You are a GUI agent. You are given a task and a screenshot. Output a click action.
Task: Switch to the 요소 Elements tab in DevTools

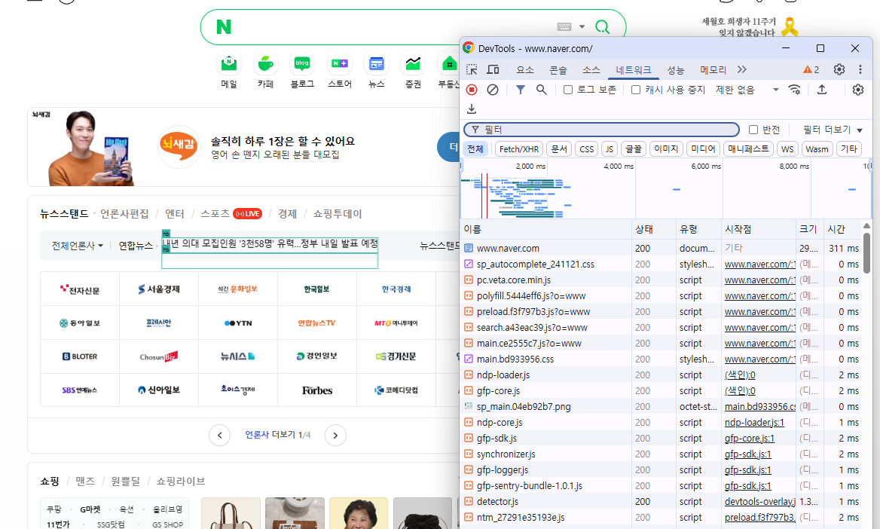click(524, 69)
